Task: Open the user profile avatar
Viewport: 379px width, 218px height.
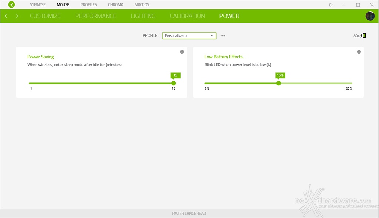Action: [370, 16]
